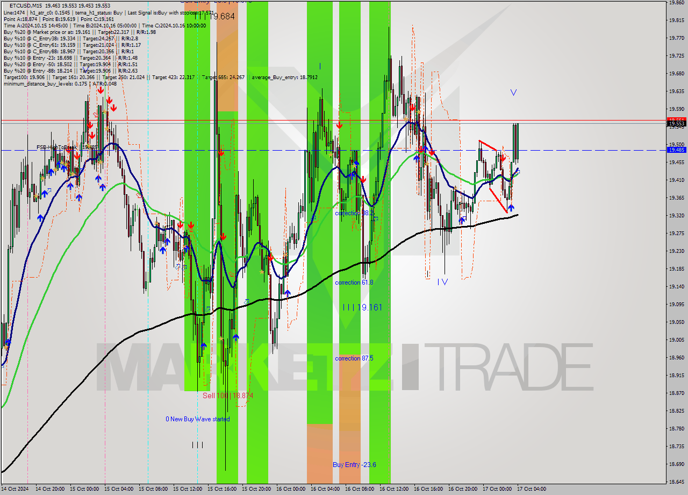Click 19.725 on the price axis
The image size is (688, 495).
coord(676,56)
